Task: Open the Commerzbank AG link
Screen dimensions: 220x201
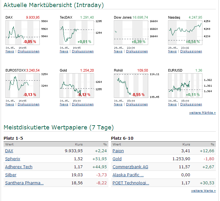Action: (130, 167)
